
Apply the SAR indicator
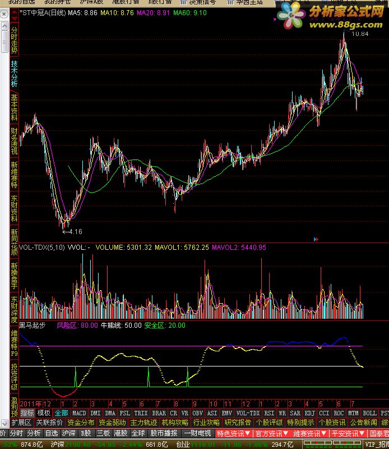pos(295,413)
